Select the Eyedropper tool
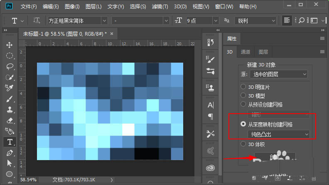Image resolution: width=329 pixels, height=185 pixels. coord(9,88)
